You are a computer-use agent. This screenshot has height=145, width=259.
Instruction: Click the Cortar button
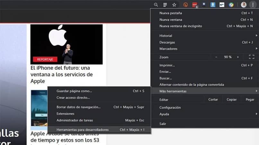(213, 100)
